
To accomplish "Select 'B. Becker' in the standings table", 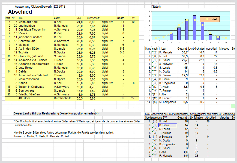I will 165,98.
